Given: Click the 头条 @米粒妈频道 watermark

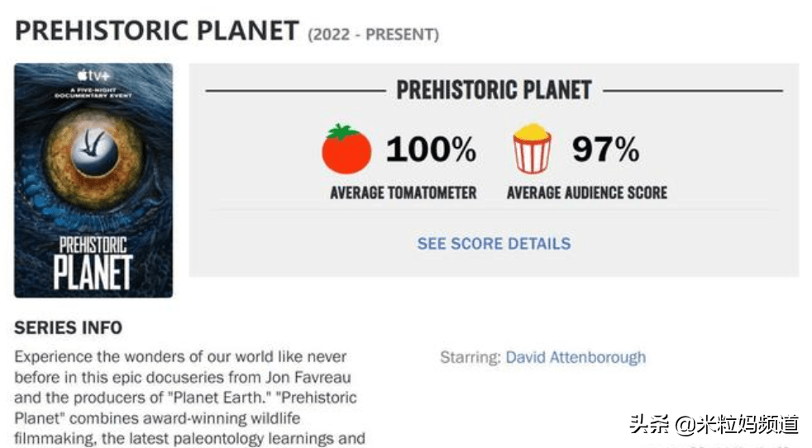Looking at the screenshot, I should coord(714,425).
